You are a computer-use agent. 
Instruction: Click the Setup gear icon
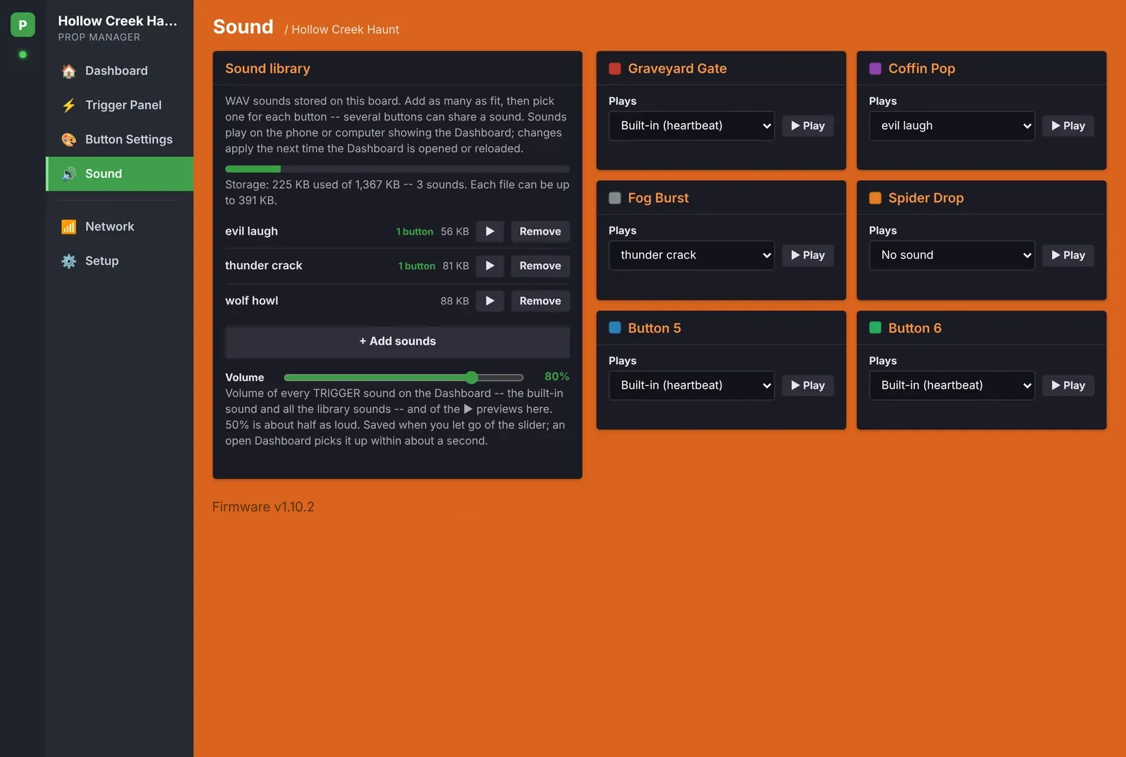click(x=68, y=261)
